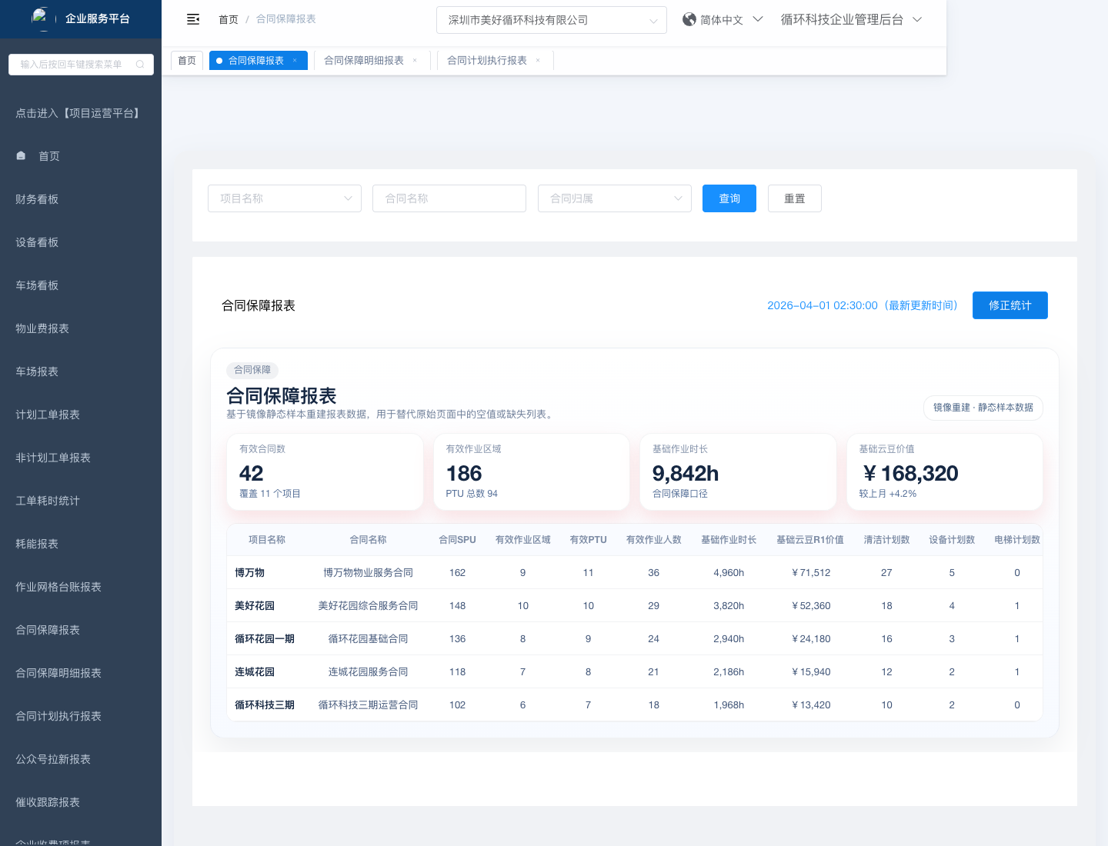1108x846 pixels.
Task: Collapse the sidebar with the menu fold icon
Action: coord(193,19)
